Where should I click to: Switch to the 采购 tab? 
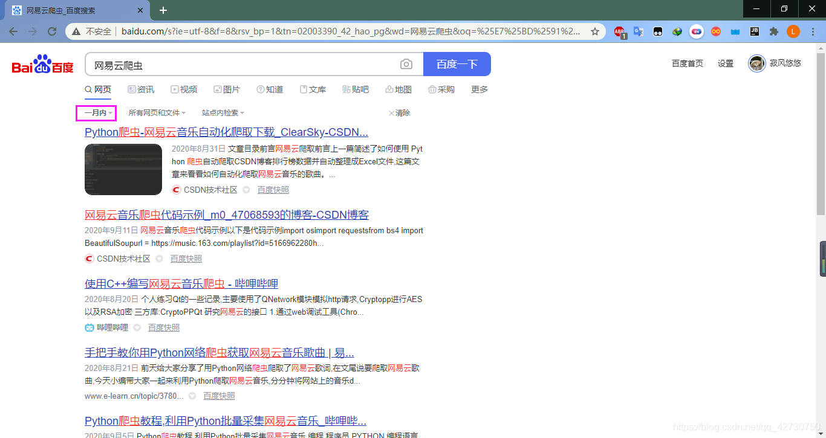[x=441, y=89]
